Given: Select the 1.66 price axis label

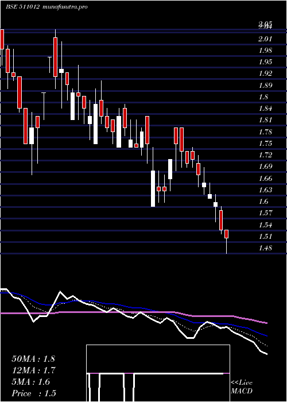Looking at the screenshot, I should pos(265,178).
